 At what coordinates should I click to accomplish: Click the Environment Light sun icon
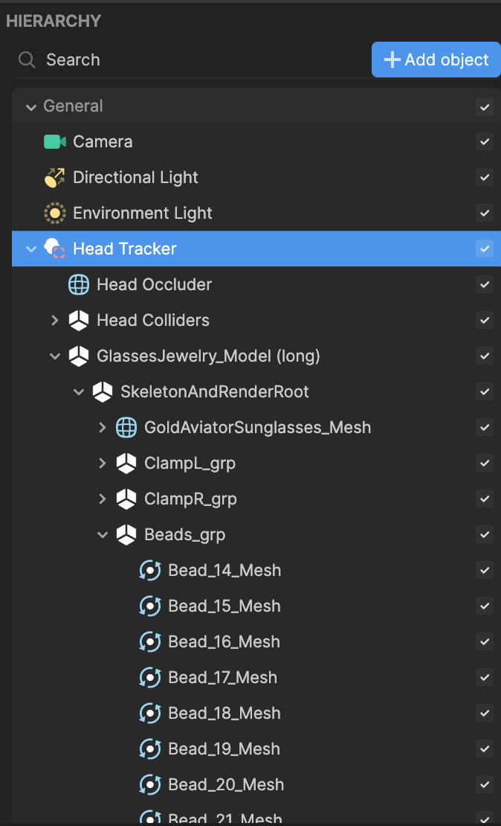[x=55, y=213]
